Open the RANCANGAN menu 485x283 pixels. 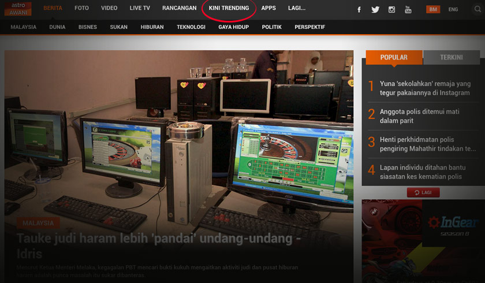(180, 8)
